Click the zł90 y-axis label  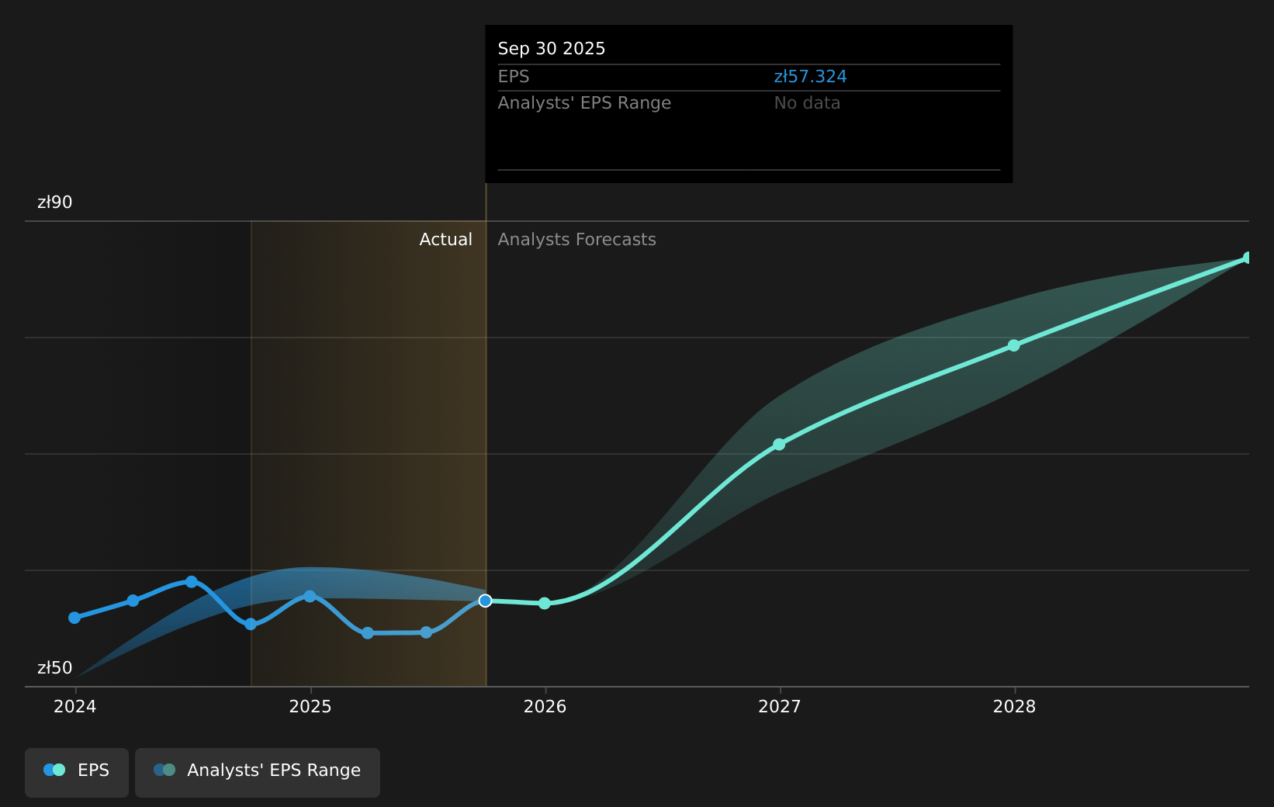[x=54, y=203]
